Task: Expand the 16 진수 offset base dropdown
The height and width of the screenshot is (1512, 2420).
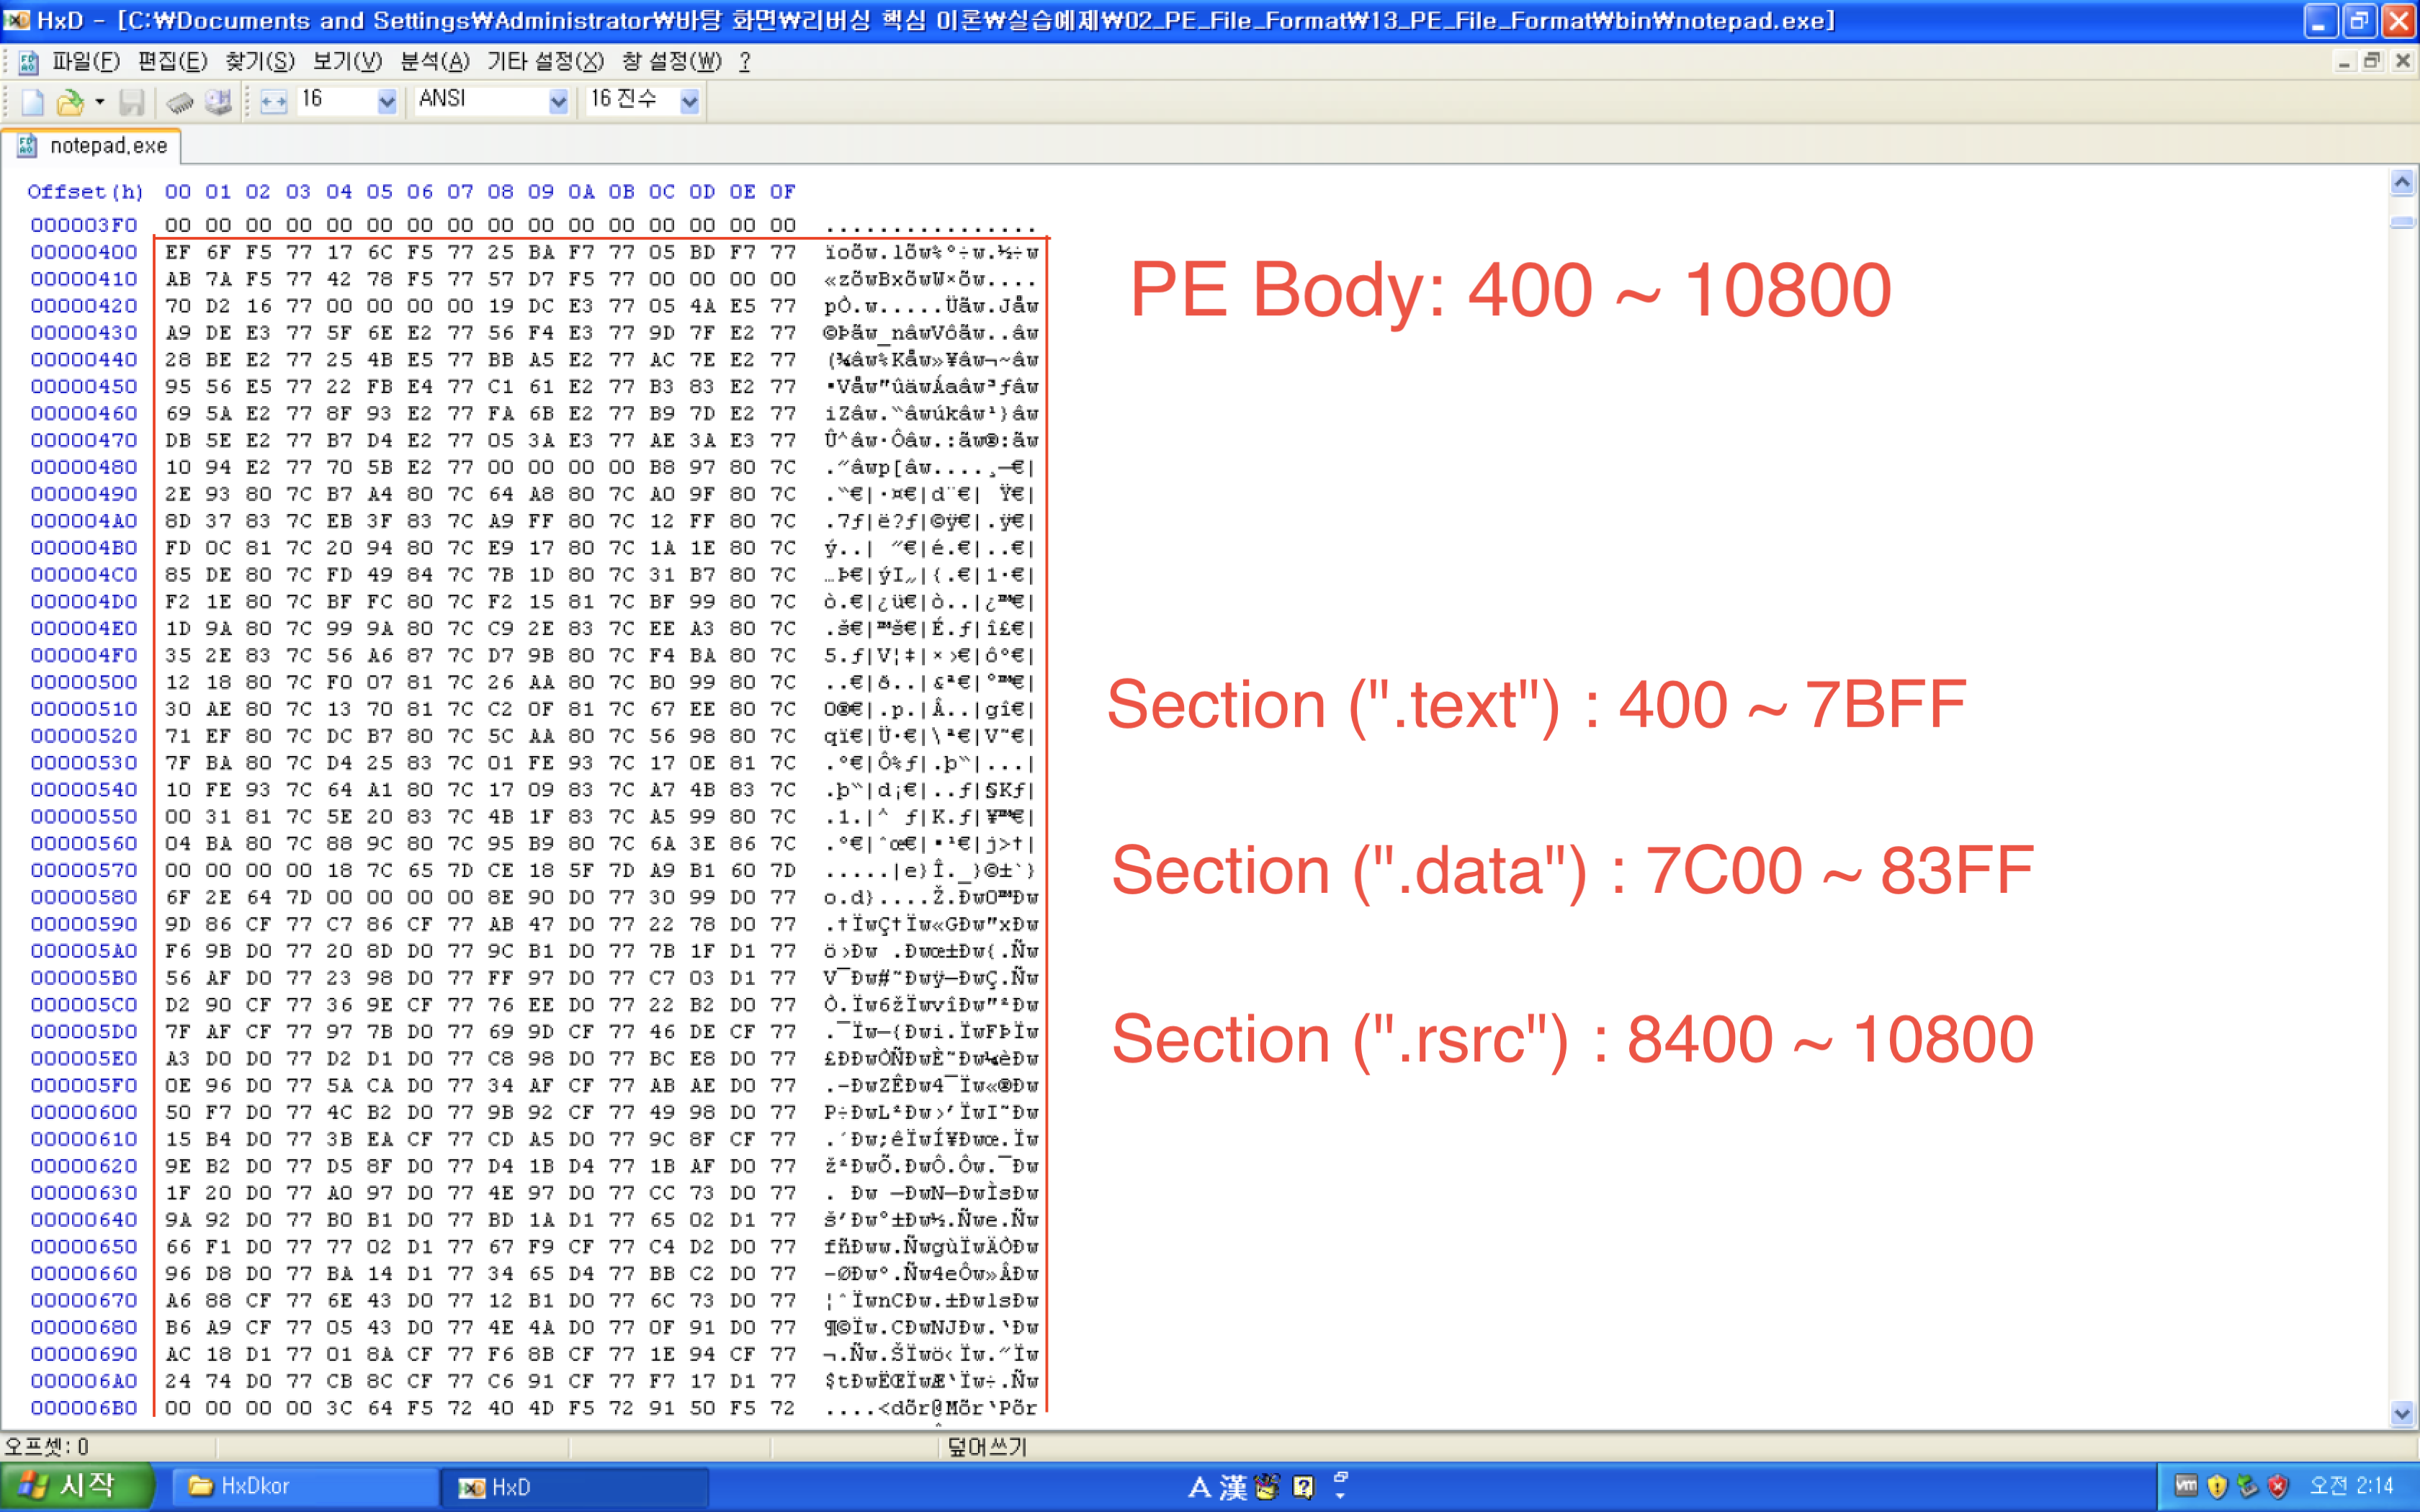Action: 689,101
